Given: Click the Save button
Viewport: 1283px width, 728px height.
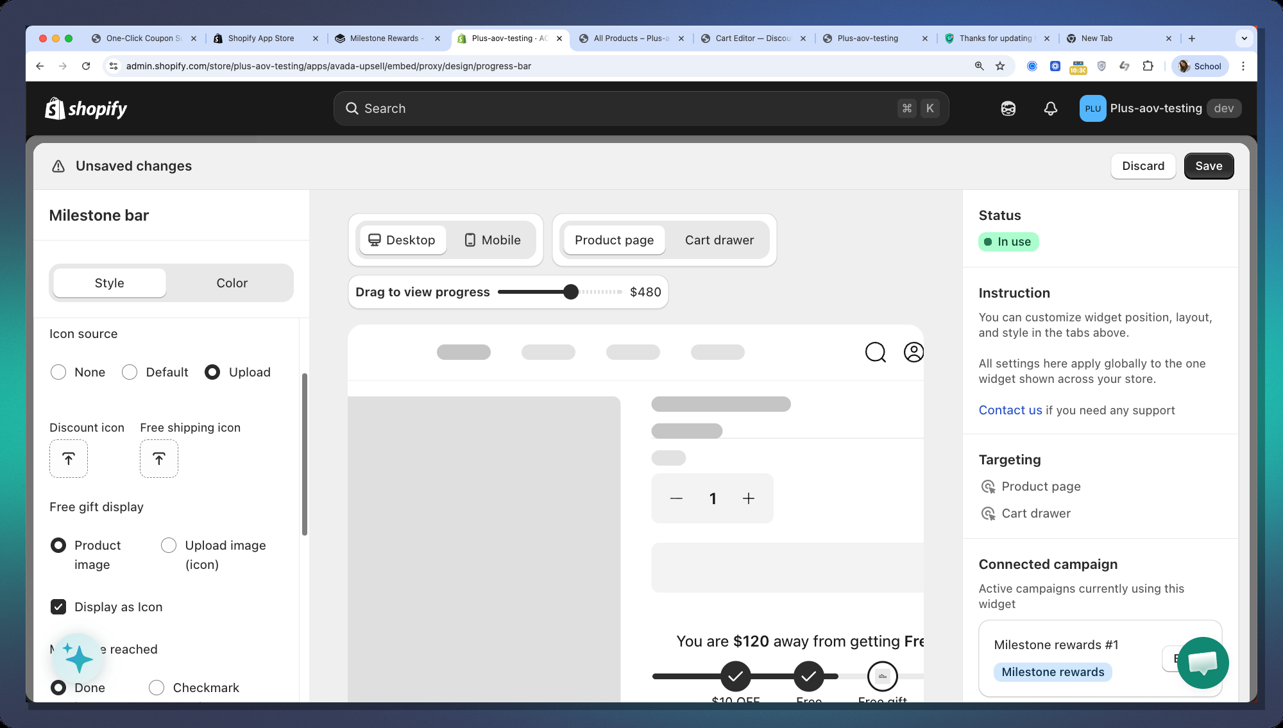Looking at the screenshot, I should coord(1208,166).
